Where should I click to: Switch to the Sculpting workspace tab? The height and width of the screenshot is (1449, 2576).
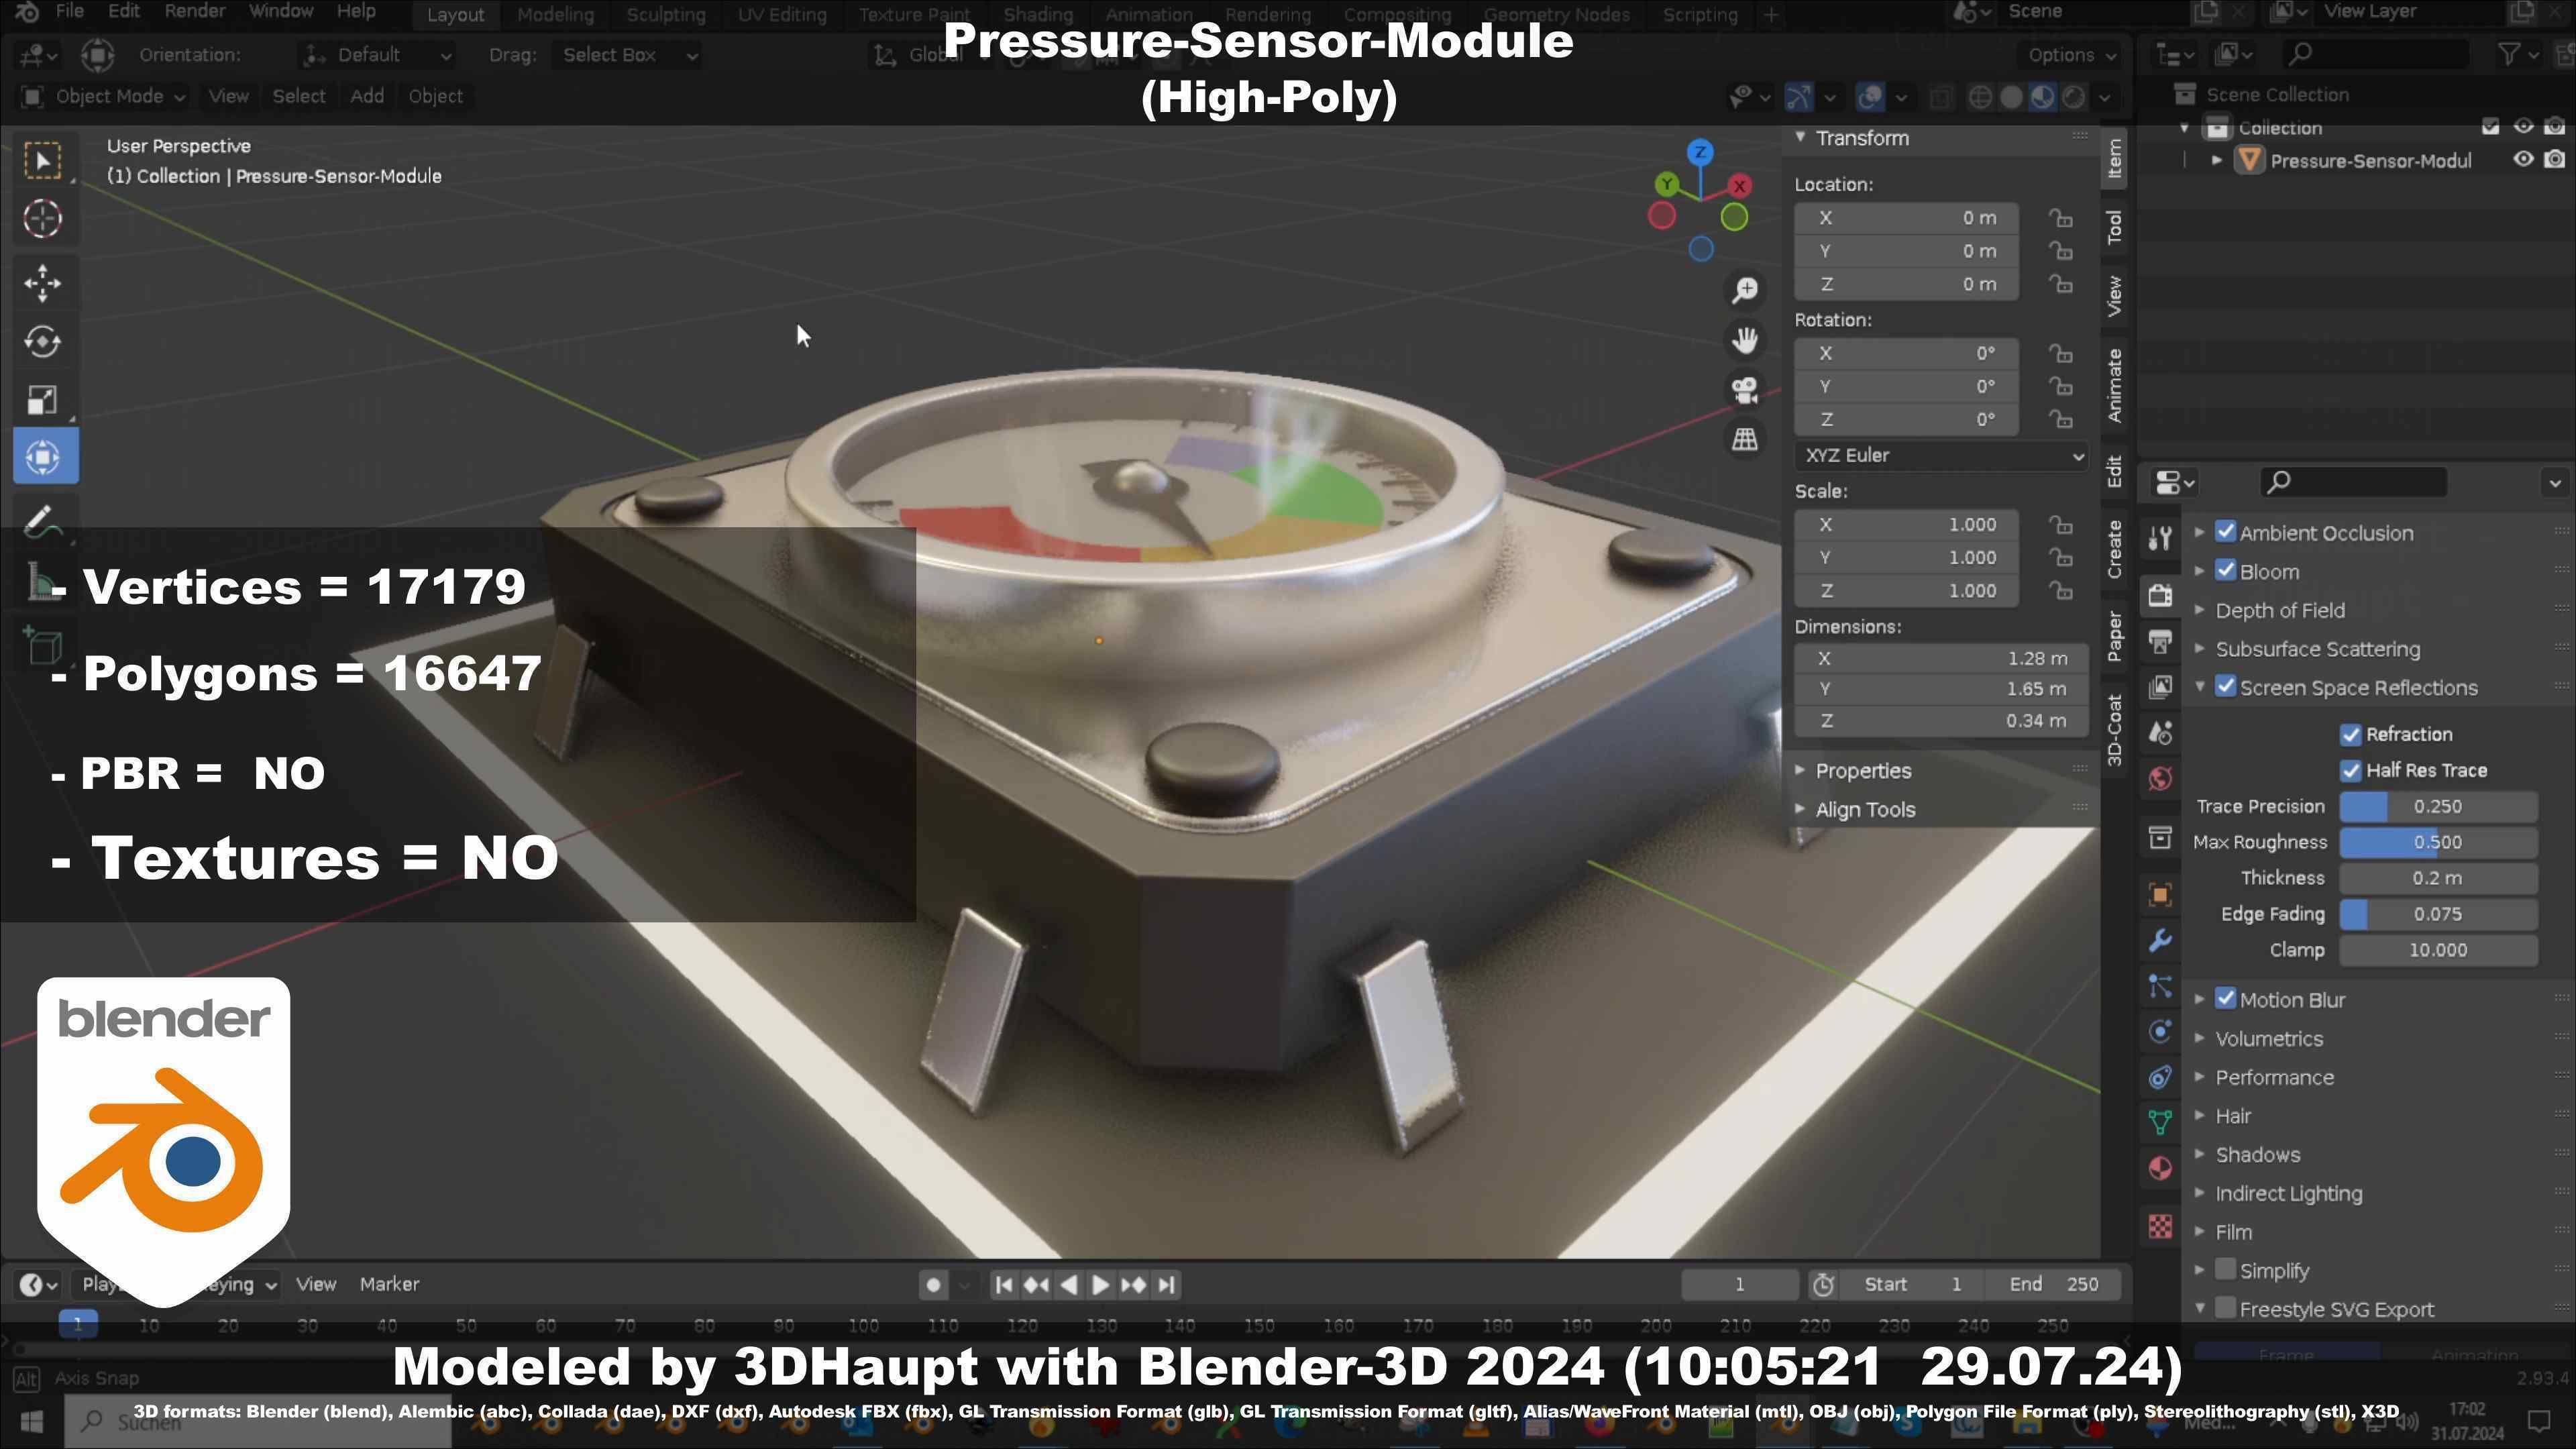tap(666, 15)
